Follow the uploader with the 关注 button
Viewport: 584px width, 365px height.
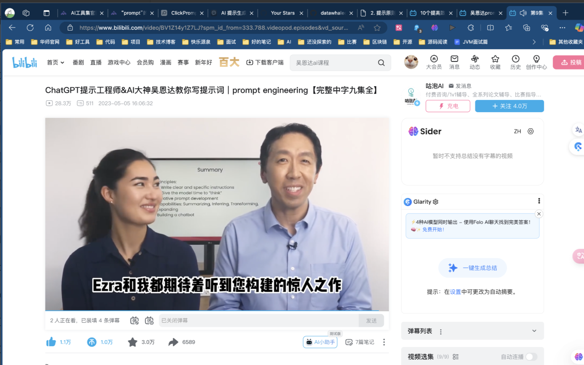coord(509,106)
